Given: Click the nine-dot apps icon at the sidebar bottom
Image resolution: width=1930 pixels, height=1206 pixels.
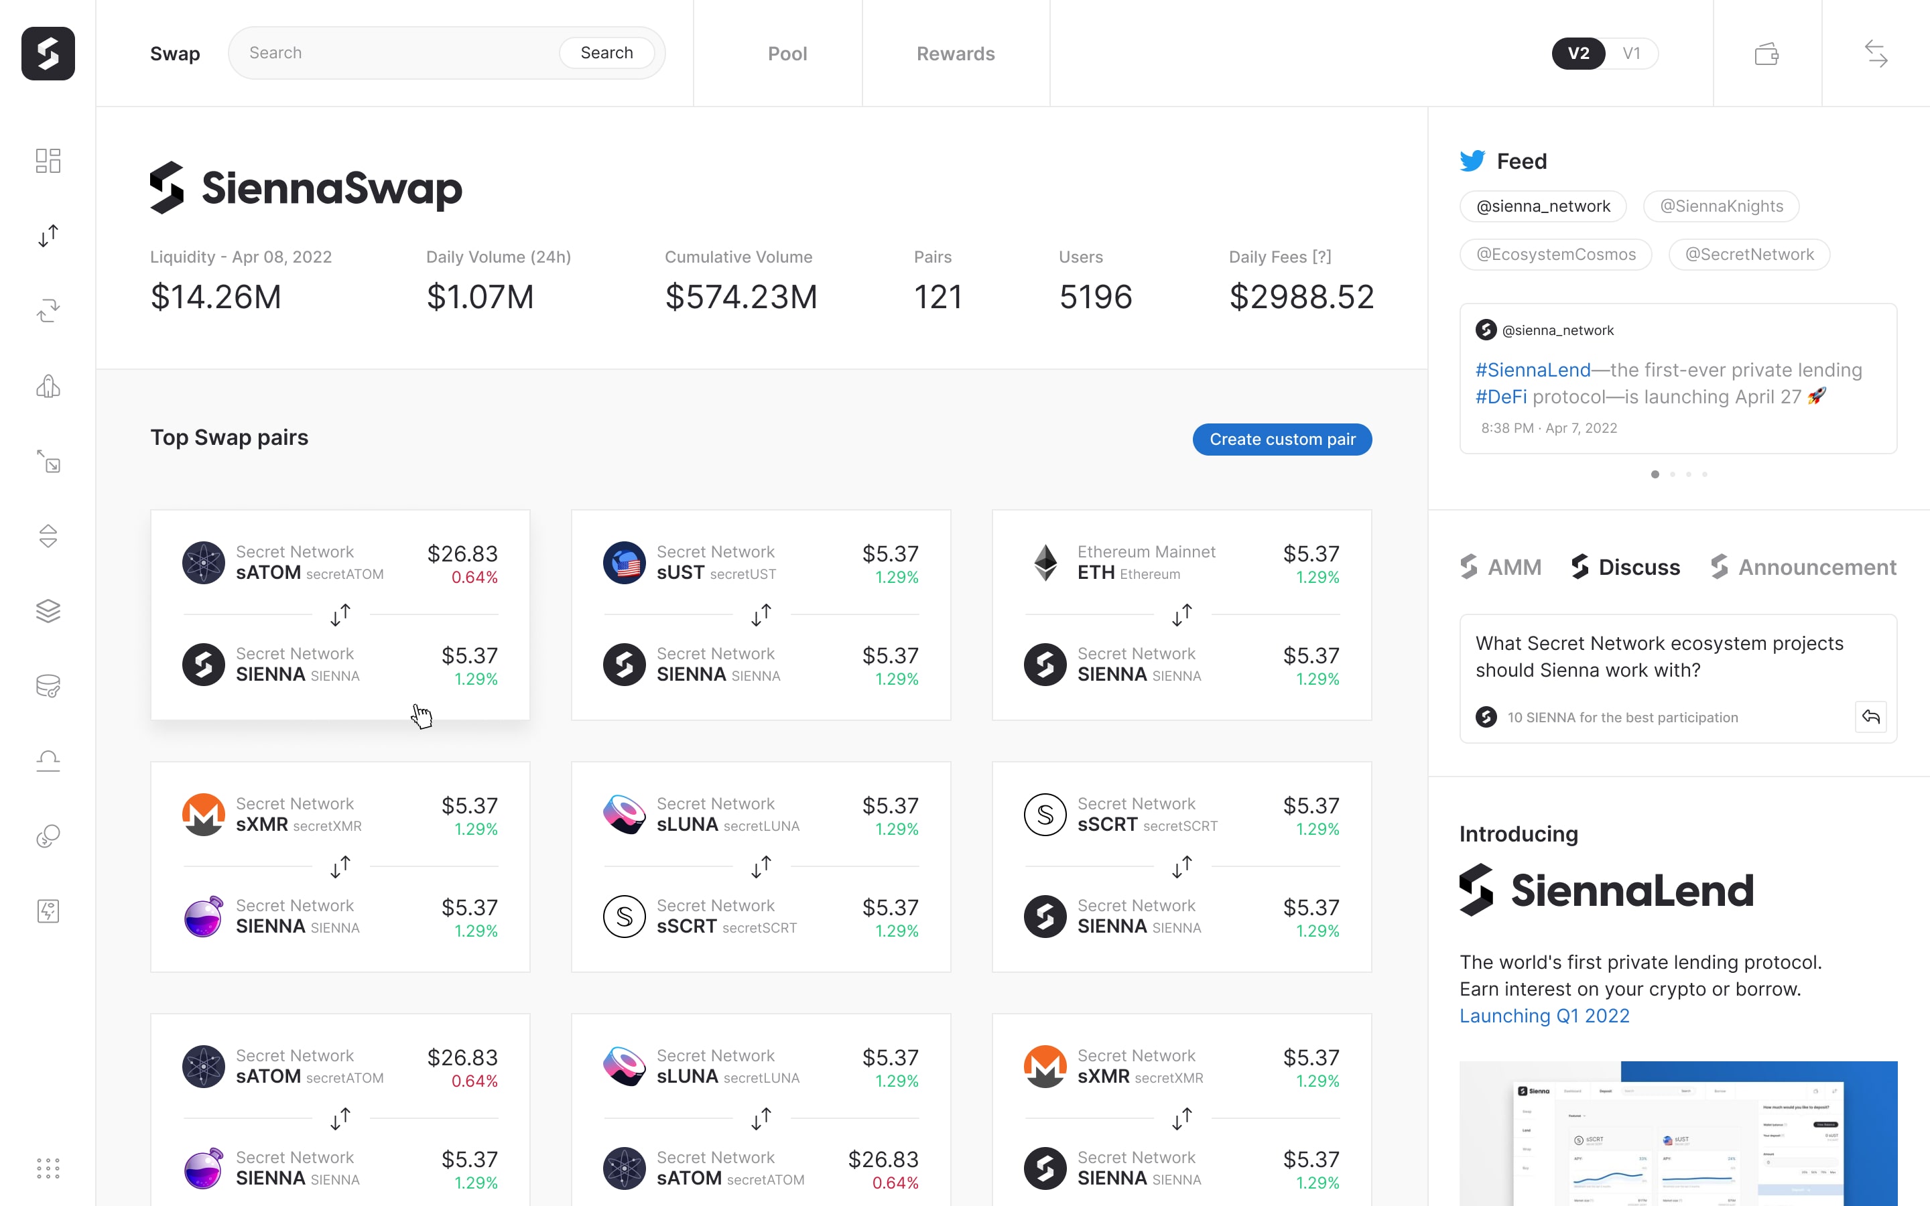Looking at the screenshot, I should [48, 1168].
